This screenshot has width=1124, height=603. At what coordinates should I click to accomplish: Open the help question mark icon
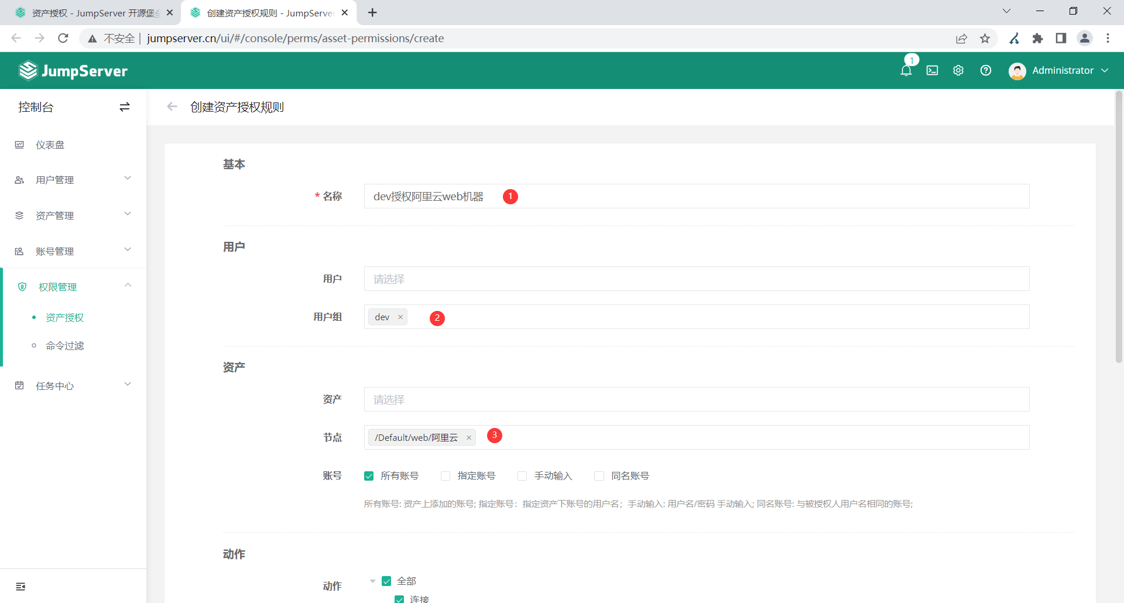pyautogui.click(x=986, y=70)
